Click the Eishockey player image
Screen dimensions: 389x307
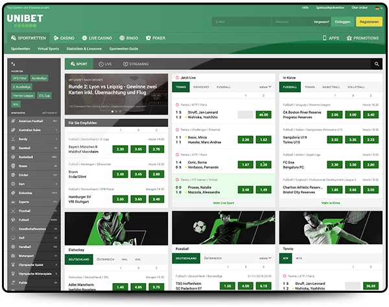tap(116, 229)
